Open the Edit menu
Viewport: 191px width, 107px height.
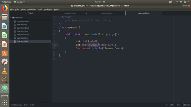click(x=17, y=10)
